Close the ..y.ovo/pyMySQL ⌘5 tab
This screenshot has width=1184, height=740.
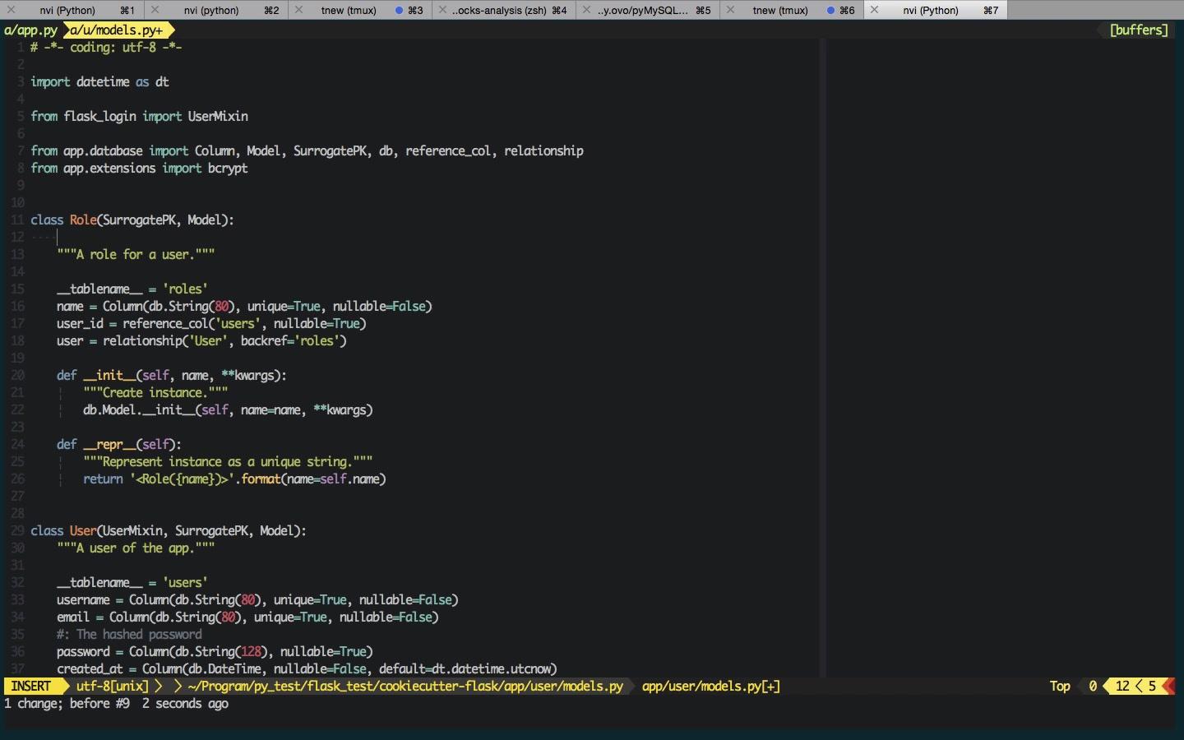586,10
